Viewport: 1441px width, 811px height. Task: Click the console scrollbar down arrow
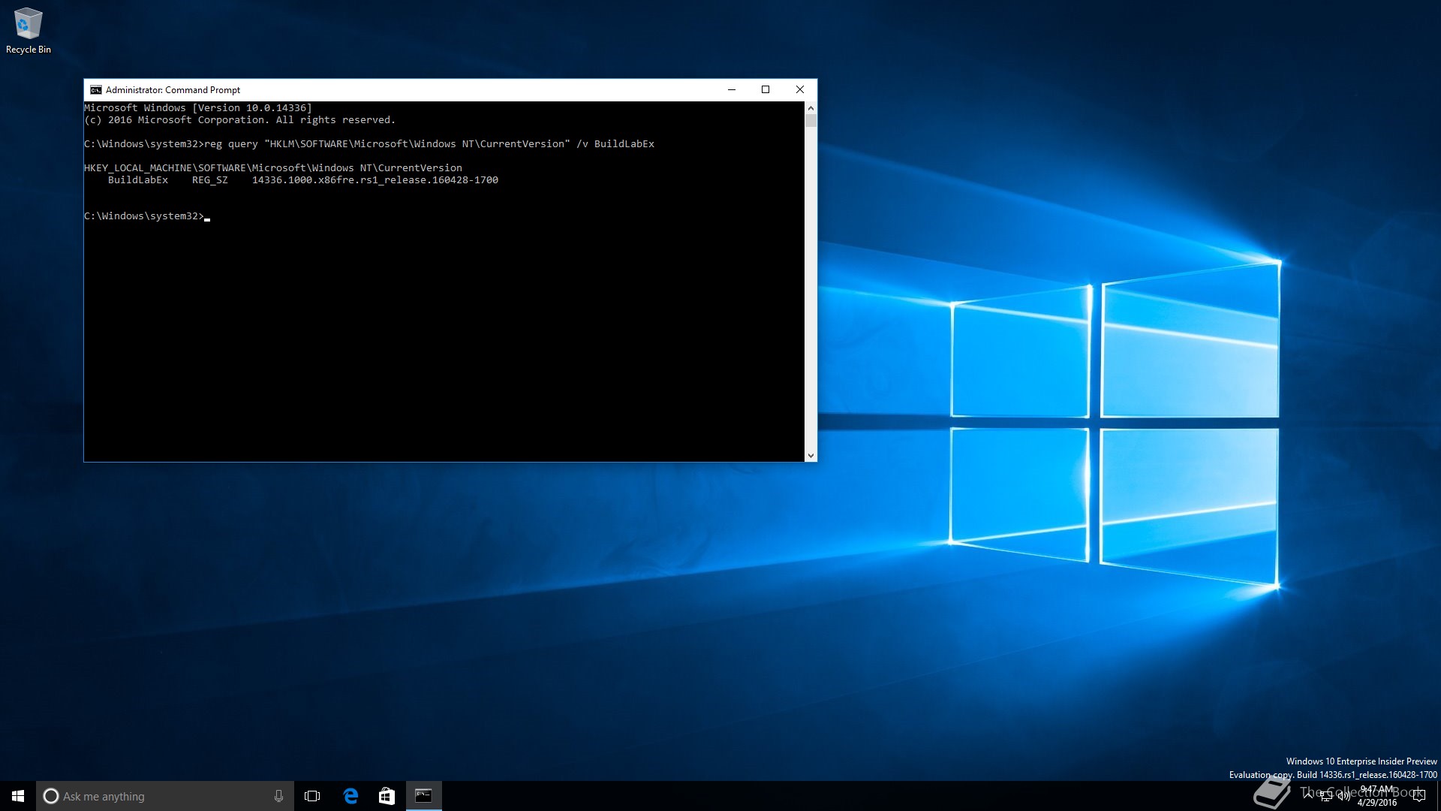point(811,456)
